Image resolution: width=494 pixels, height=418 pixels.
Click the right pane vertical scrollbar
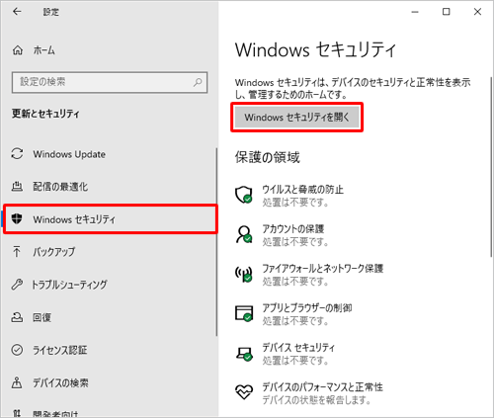tap(491, 167)
